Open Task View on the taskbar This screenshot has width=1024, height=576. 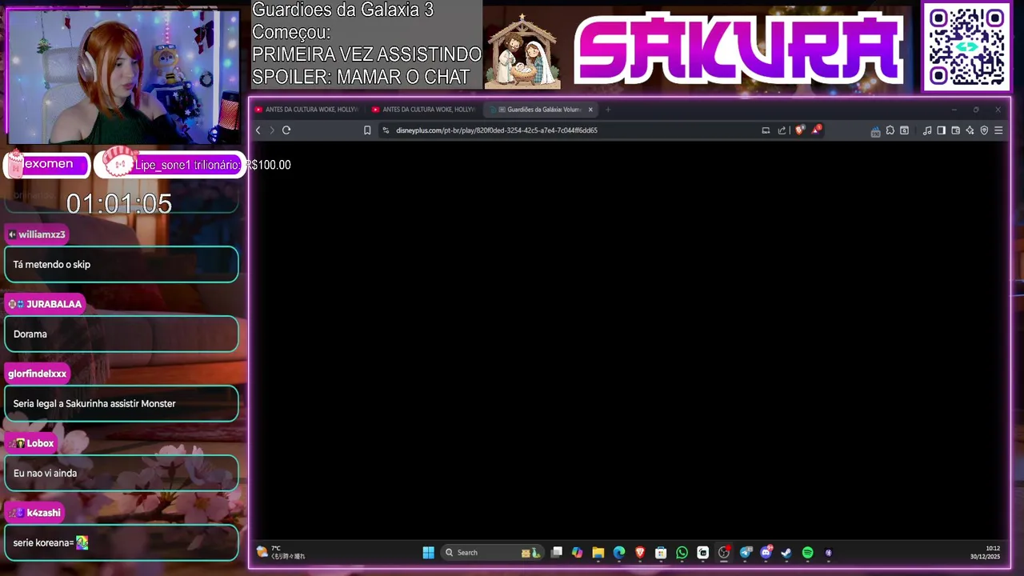[x=557, y=553]
